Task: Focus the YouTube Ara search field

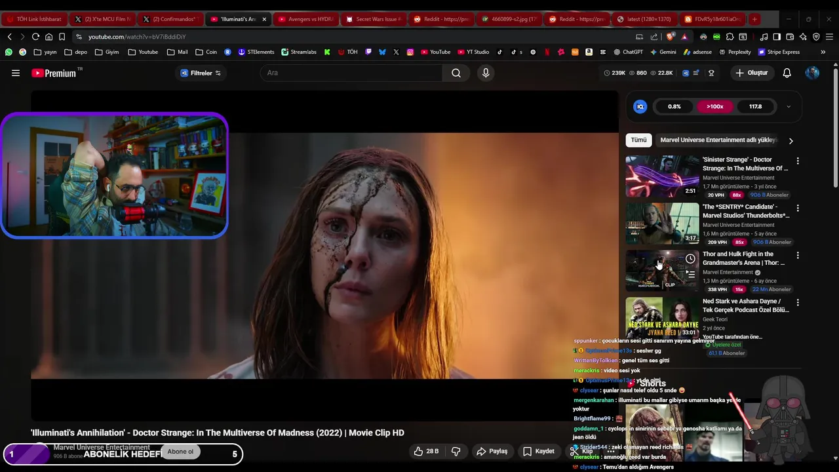Action: point(351,73)
